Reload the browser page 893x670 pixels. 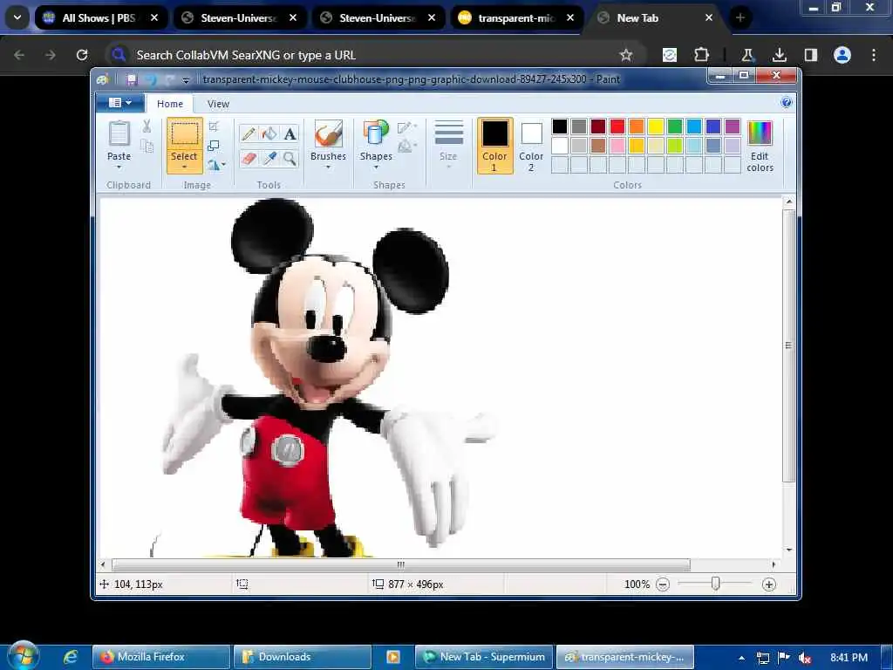pos(82,55)
